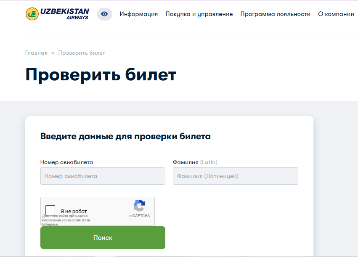This screenshot has height=257, width=358.
Task: Open the reCAPTCHA Enterprise quota link
Action: coord(66,220)
